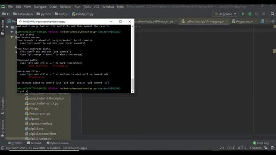Switch to the rudeen\testpy\Printpgm.py editor tab
This screenshot has height=155, width=276.
coord(154,22)
